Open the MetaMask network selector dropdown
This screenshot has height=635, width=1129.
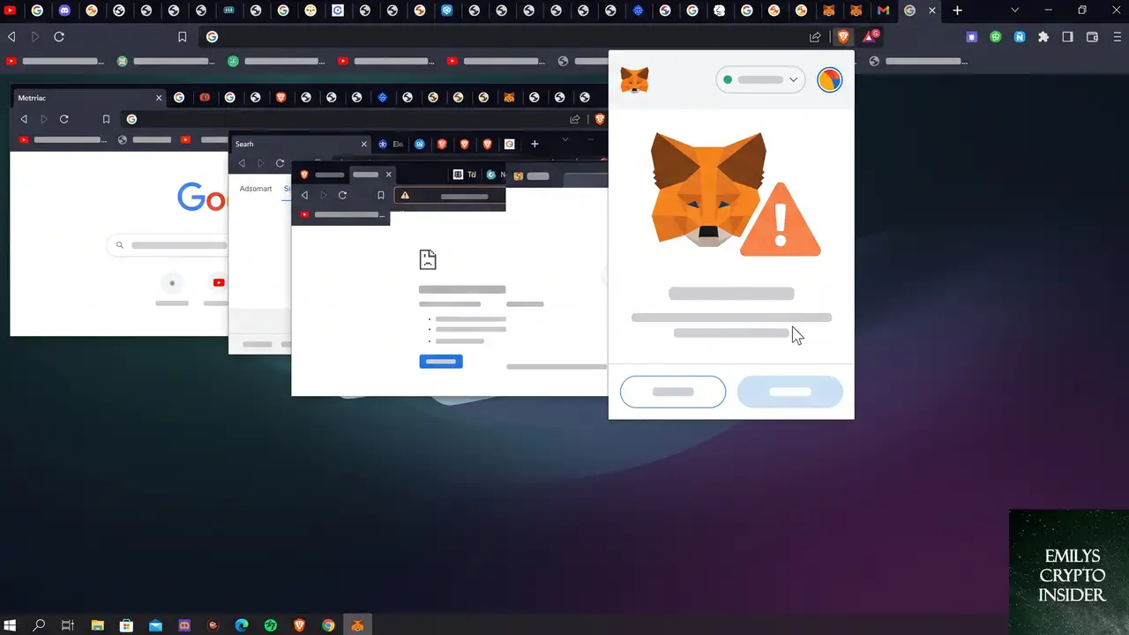760,79
